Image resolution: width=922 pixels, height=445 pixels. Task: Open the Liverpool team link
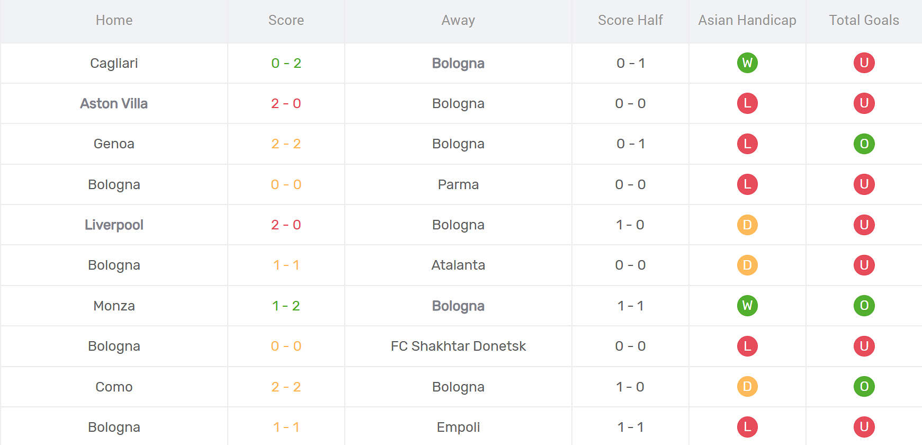[x=114, y=225]
